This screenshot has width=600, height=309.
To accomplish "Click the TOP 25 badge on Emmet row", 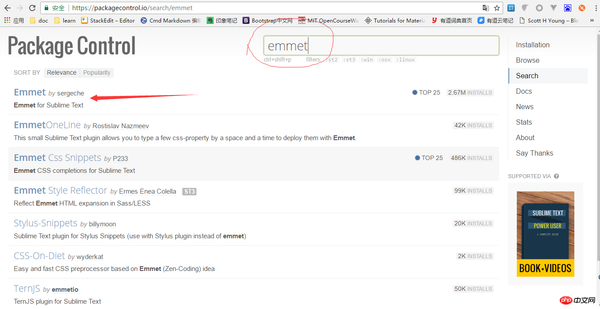I will tap(426, 92).
